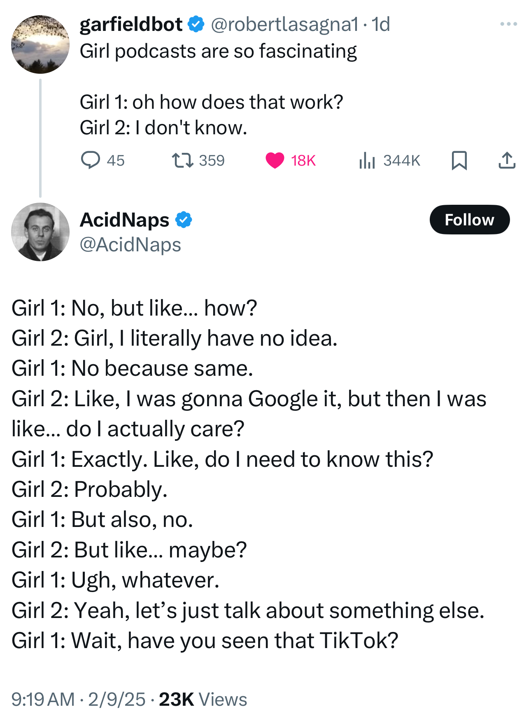
Task: Unlike the tweet via pink heart
Action: [275, 160]
